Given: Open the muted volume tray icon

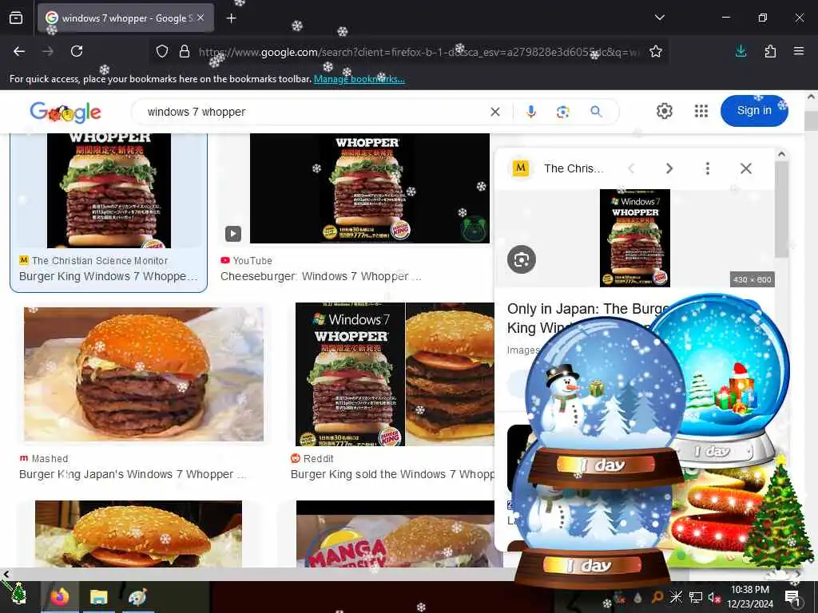Looking at the screenshot, I should [x=714, y=598].
